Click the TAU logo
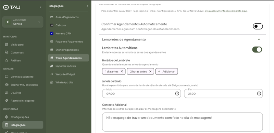 [x=12, y=7]
